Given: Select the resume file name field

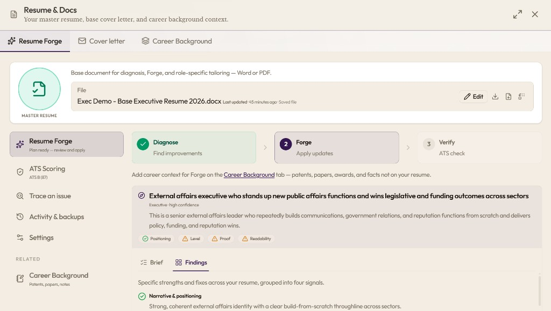Looking at the screenshot, I should [302, 97].
